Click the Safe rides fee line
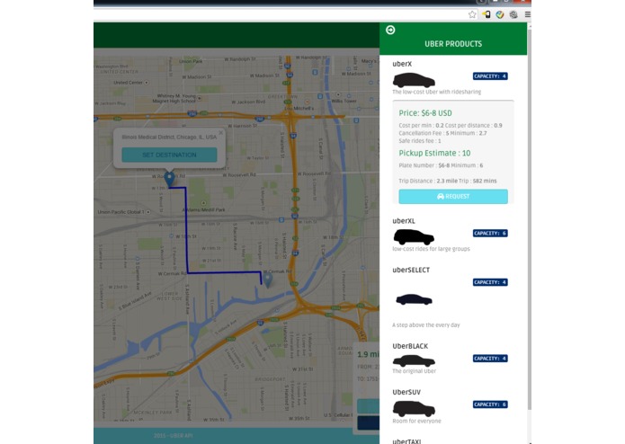Image resolution: width=625 pixels, height=444 pixels. pyautogui.click(x=420, y=141)
